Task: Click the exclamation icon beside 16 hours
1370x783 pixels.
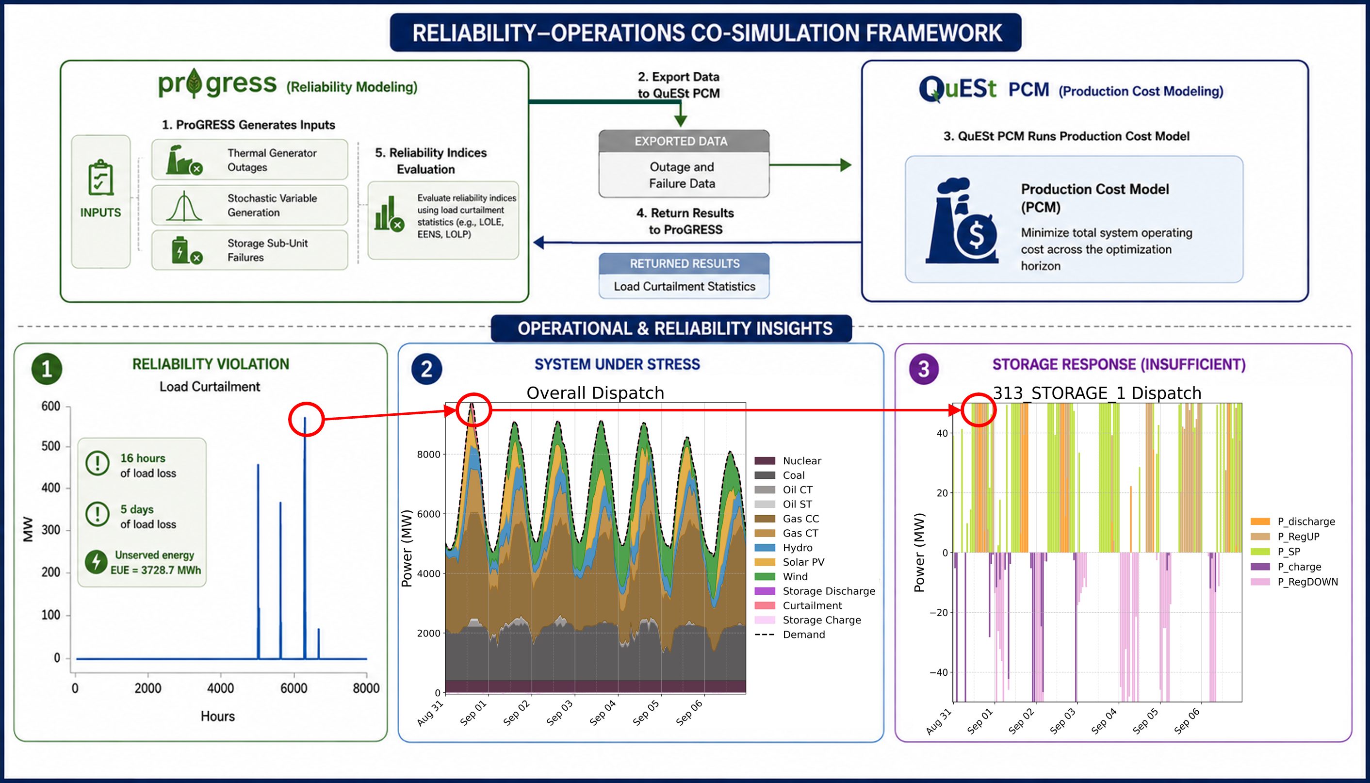Action: coord(98,463)
